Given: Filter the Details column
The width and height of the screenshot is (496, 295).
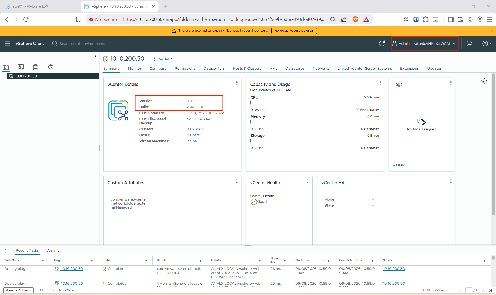Looking at the screenshot, I should coord(200,261).
